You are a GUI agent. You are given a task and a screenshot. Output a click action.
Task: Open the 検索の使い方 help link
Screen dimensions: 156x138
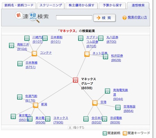click(137, 17)
